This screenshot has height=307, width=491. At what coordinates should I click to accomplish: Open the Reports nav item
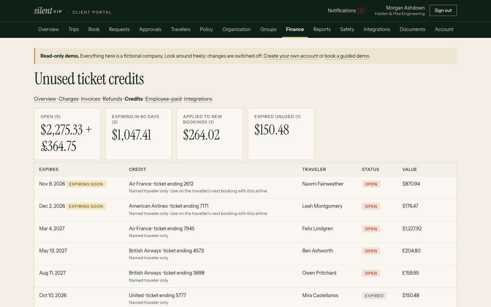point(322,29)
